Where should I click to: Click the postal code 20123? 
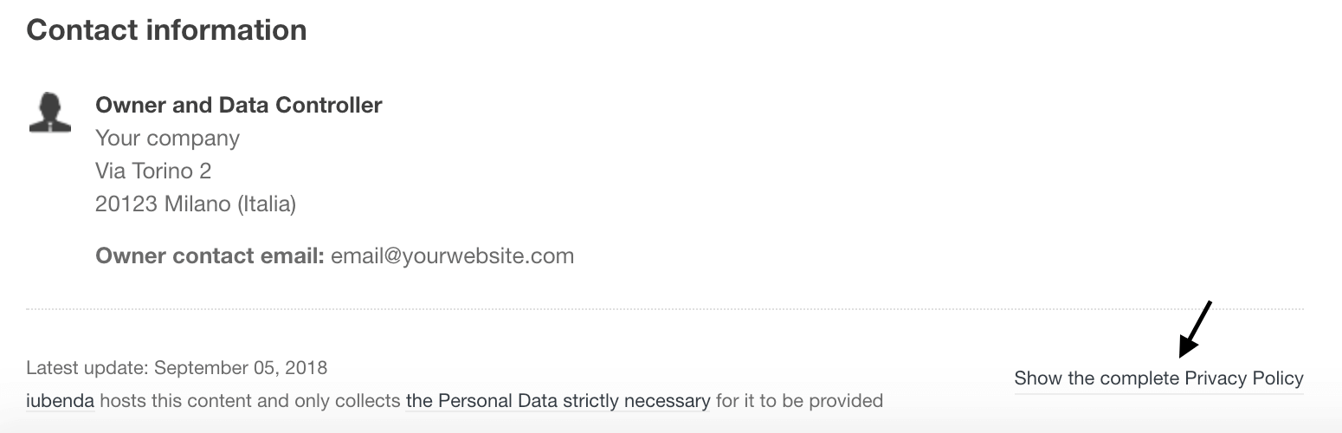click(126, 204)
